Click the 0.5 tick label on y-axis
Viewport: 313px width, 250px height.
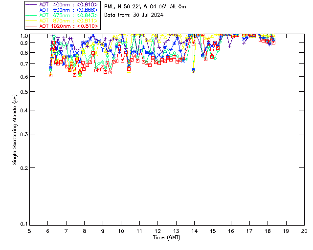coord(24,92)
